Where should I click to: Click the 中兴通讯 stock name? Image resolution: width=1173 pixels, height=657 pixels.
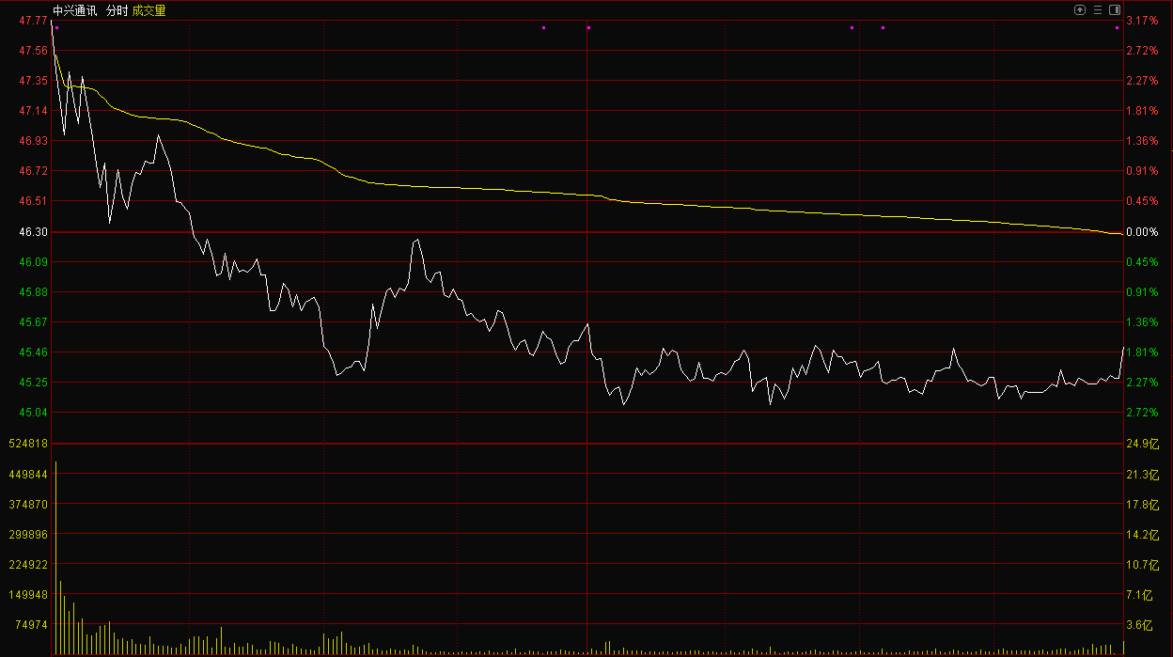pos(75,10)
